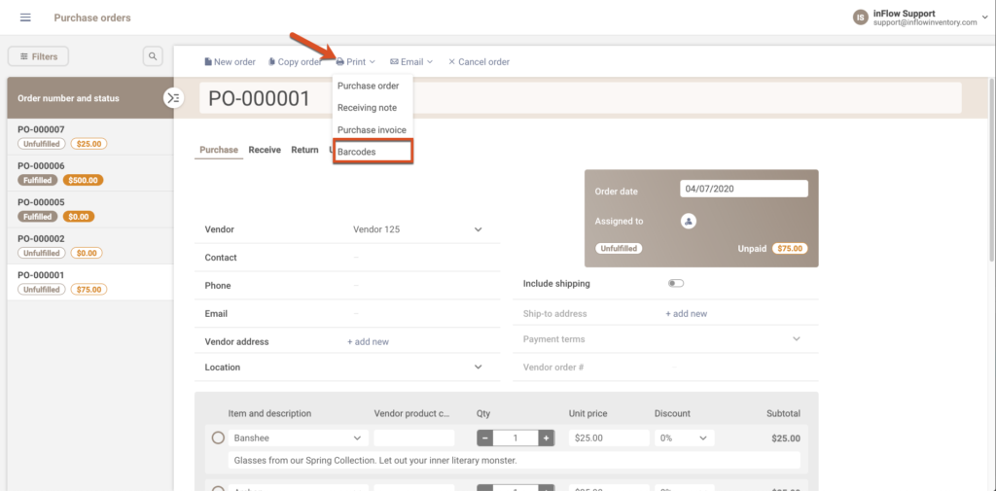The width and height of the screenshot is (996, 491).
Task: Open order PO-000002 in the list
Action: [x=90, y=246]
